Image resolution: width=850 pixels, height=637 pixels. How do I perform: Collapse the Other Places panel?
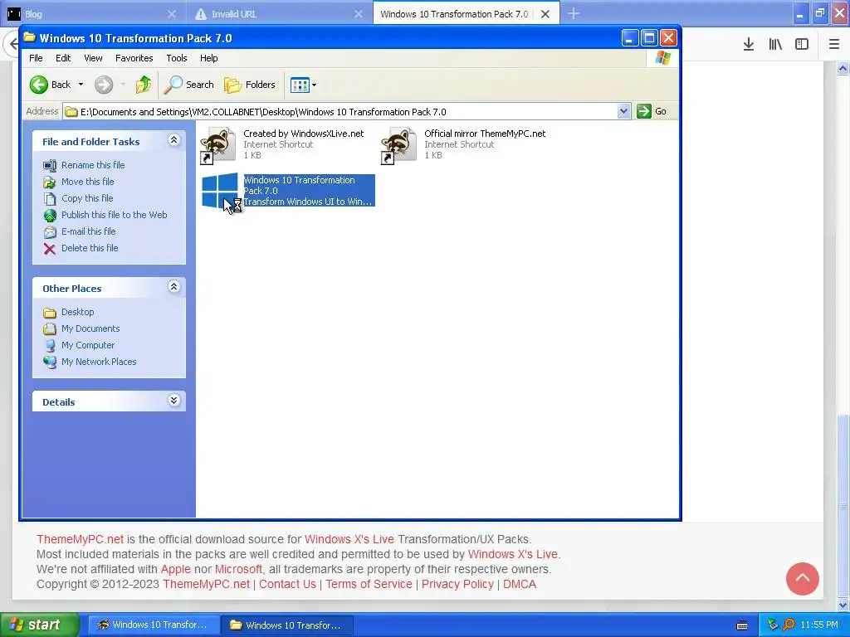pos(174,287)
